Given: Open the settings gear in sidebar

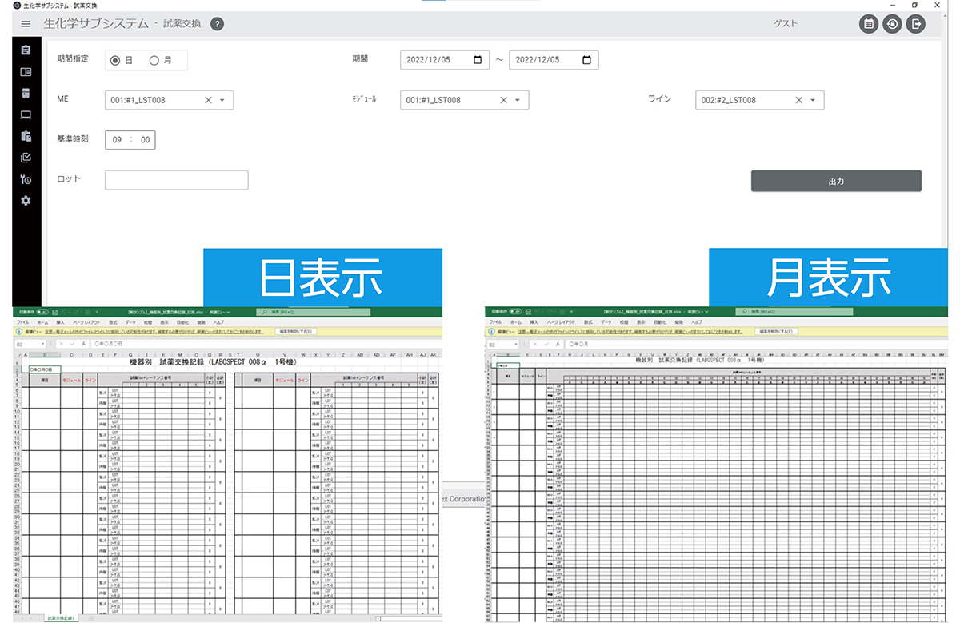Looking at the screenshot, I should (26, 200).
